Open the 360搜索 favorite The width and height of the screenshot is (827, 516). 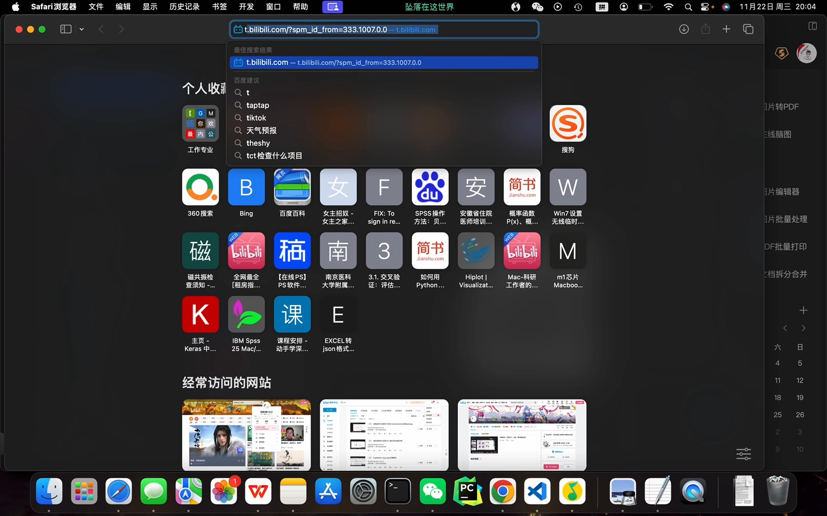pyautogui.click(x=201, y=187)
